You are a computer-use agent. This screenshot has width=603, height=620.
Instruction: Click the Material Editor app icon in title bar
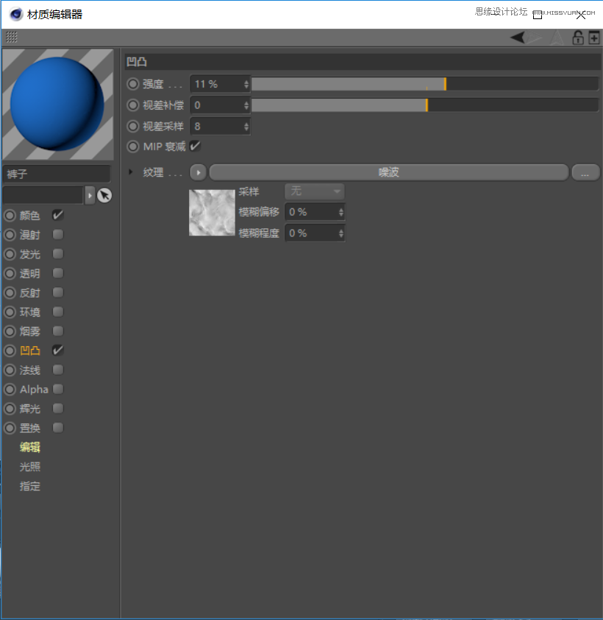pyautogui.click(x=15, y=13)
